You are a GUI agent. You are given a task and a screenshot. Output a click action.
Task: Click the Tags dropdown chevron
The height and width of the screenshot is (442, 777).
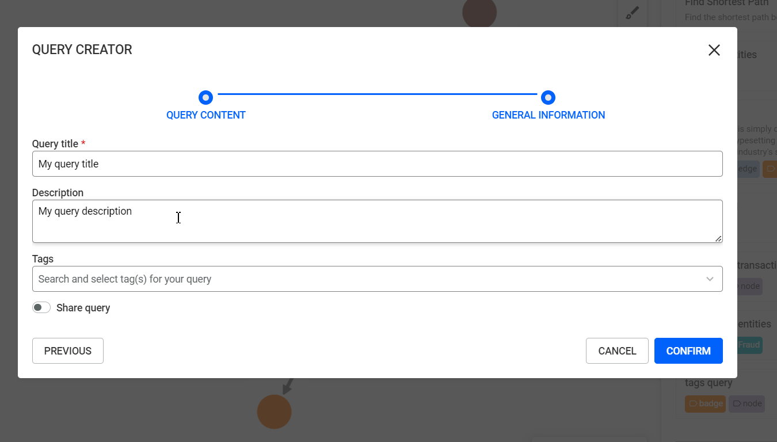pos(710,279)
